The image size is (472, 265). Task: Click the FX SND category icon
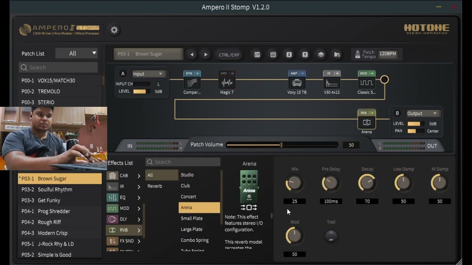click(112, 241)
